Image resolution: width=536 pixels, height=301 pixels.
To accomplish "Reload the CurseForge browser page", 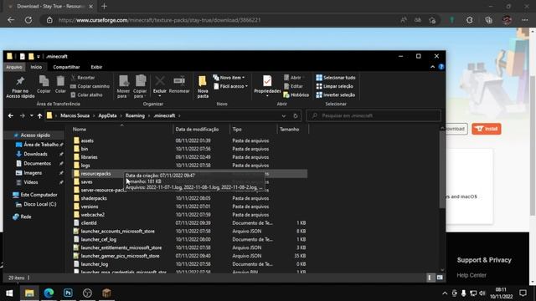I will (x=28, y=20).
